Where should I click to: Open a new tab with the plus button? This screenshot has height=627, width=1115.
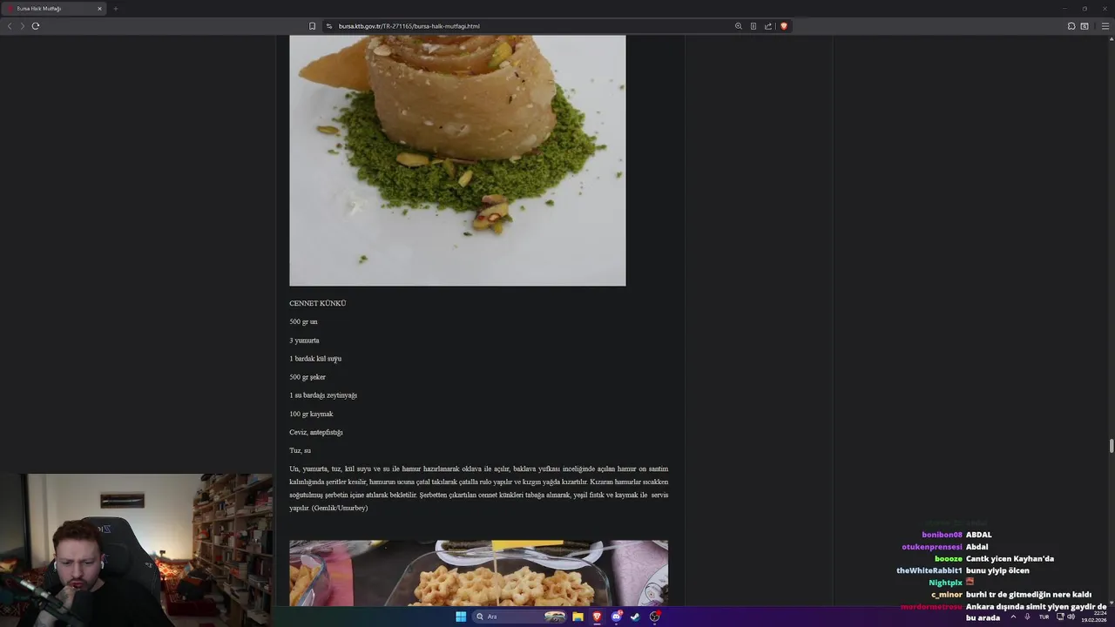pyautogui.click(x=116, y=9)
